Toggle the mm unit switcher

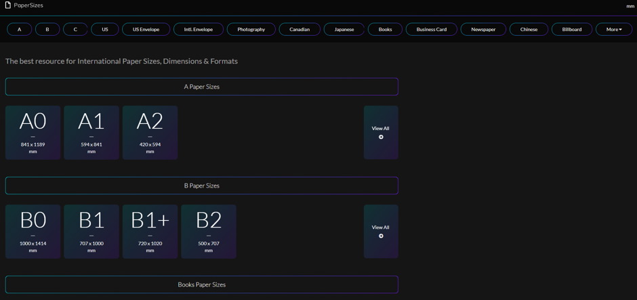630,6
